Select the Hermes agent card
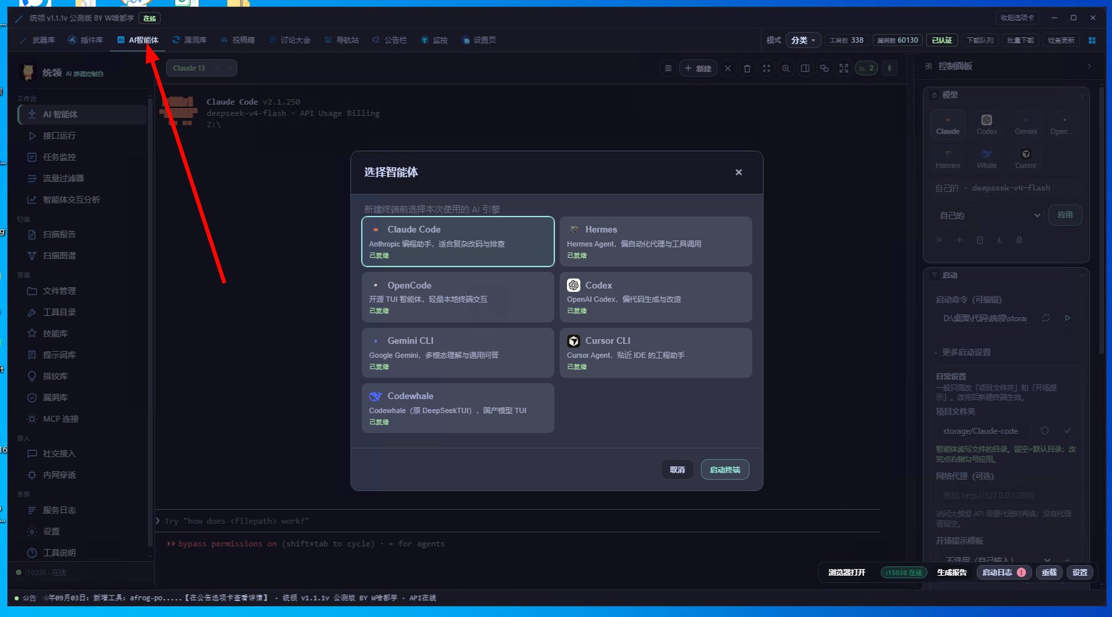Image resolution: width=1112 pixels, height=617 pixels. 656,241
